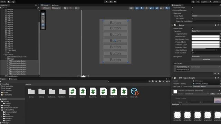Click the Project search field
Image resolution: width=221 pixels, height=124 pixels.
(128, 81)
